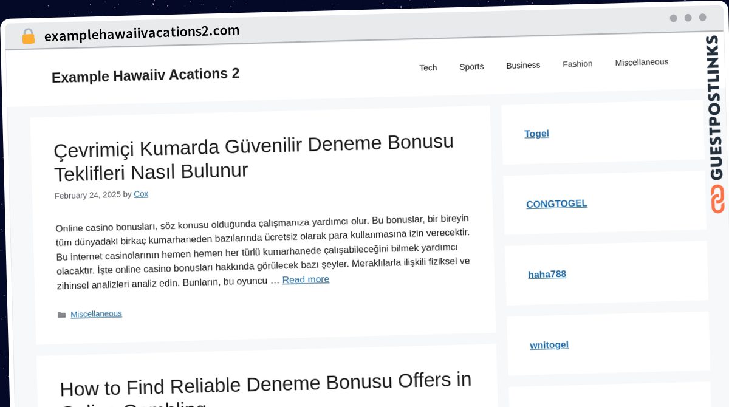Follow the haha788 sidebar link
Image resolution: width=729 pixels, height=407 pixels.
[x=547, y=274]
